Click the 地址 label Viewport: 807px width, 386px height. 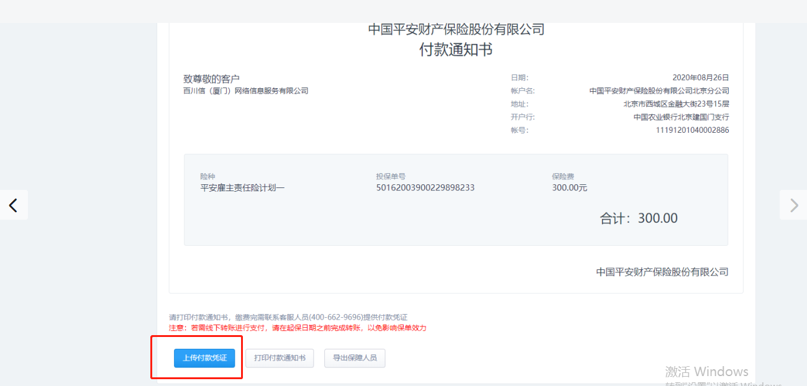click(x=519, y=104)
